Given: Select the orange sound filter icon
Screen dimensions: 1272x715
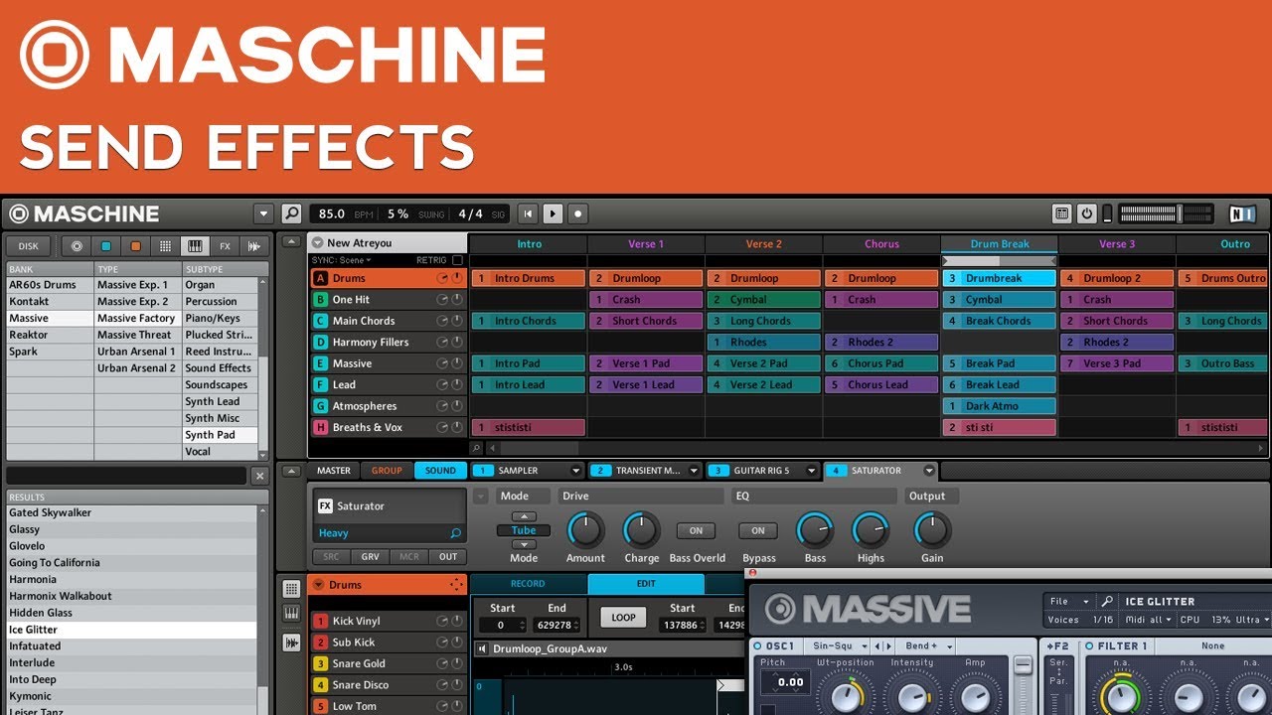Looking at the screenshot, I should (x=135, y=246).
